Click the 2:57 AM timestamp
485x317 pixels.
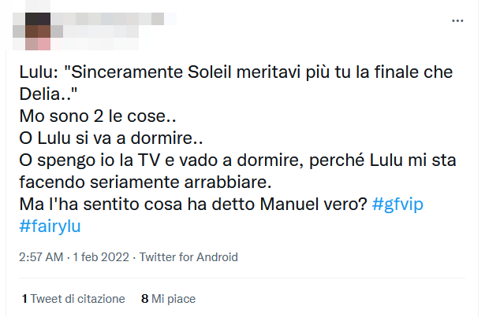point(42,257)
